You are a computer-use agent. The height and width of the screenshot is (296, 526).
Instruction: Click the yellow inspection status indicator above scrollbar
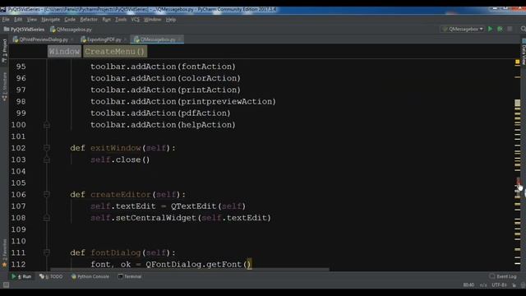pos(517,62)
